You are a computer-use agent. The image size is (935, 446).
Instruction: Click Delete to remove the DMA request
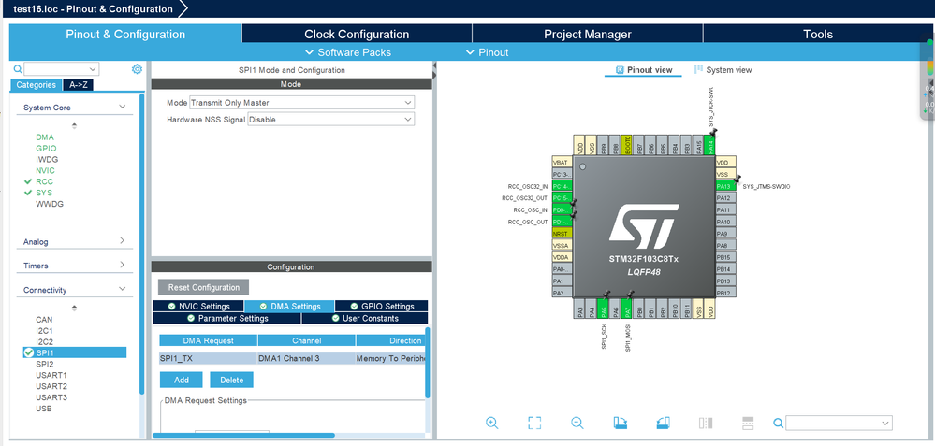(x=231, y=380)
